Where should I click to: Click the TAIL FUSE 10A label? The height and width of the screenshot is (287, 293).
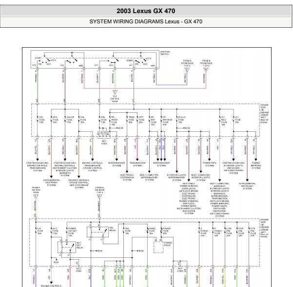tap(127, 231)
